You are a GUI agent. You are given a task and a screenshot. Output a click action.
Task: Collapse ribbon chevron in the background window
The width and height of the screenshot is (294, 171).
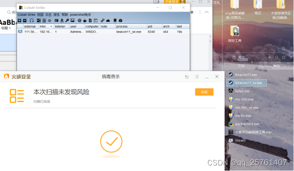point(206,12)
